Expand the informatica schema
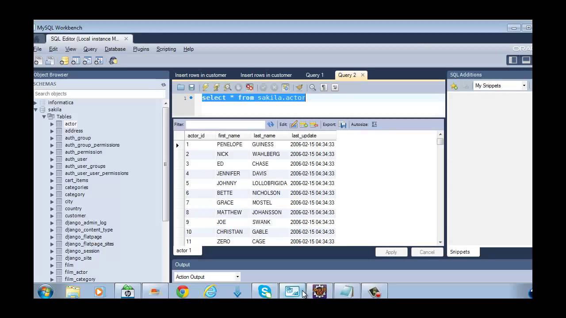The height and width of the screenshot is (318, 566). (35, 102)
